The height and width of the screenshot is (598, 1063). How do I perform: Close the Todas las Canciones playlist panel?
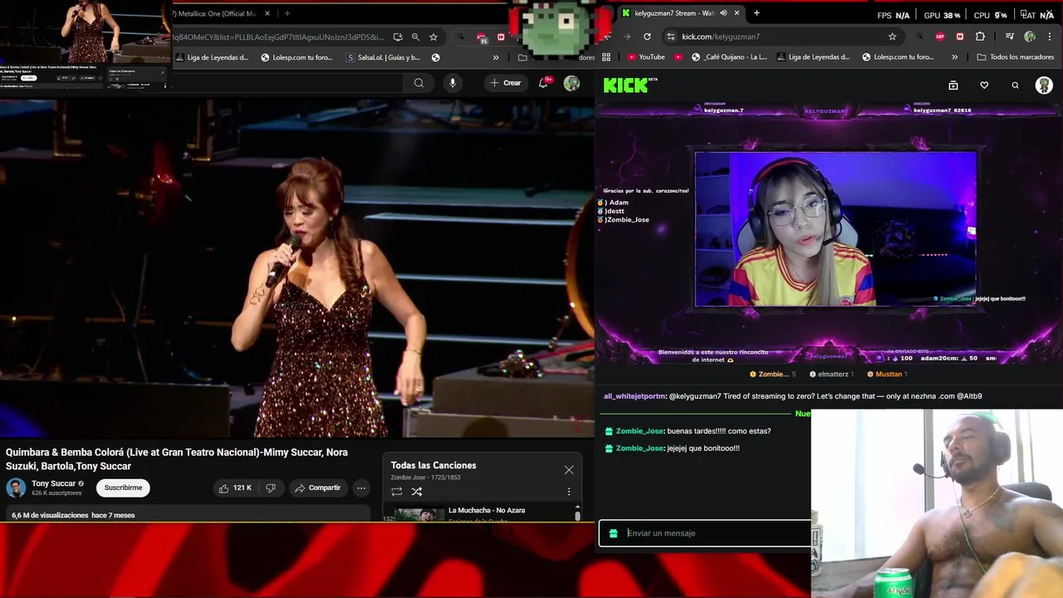(569, 470)
